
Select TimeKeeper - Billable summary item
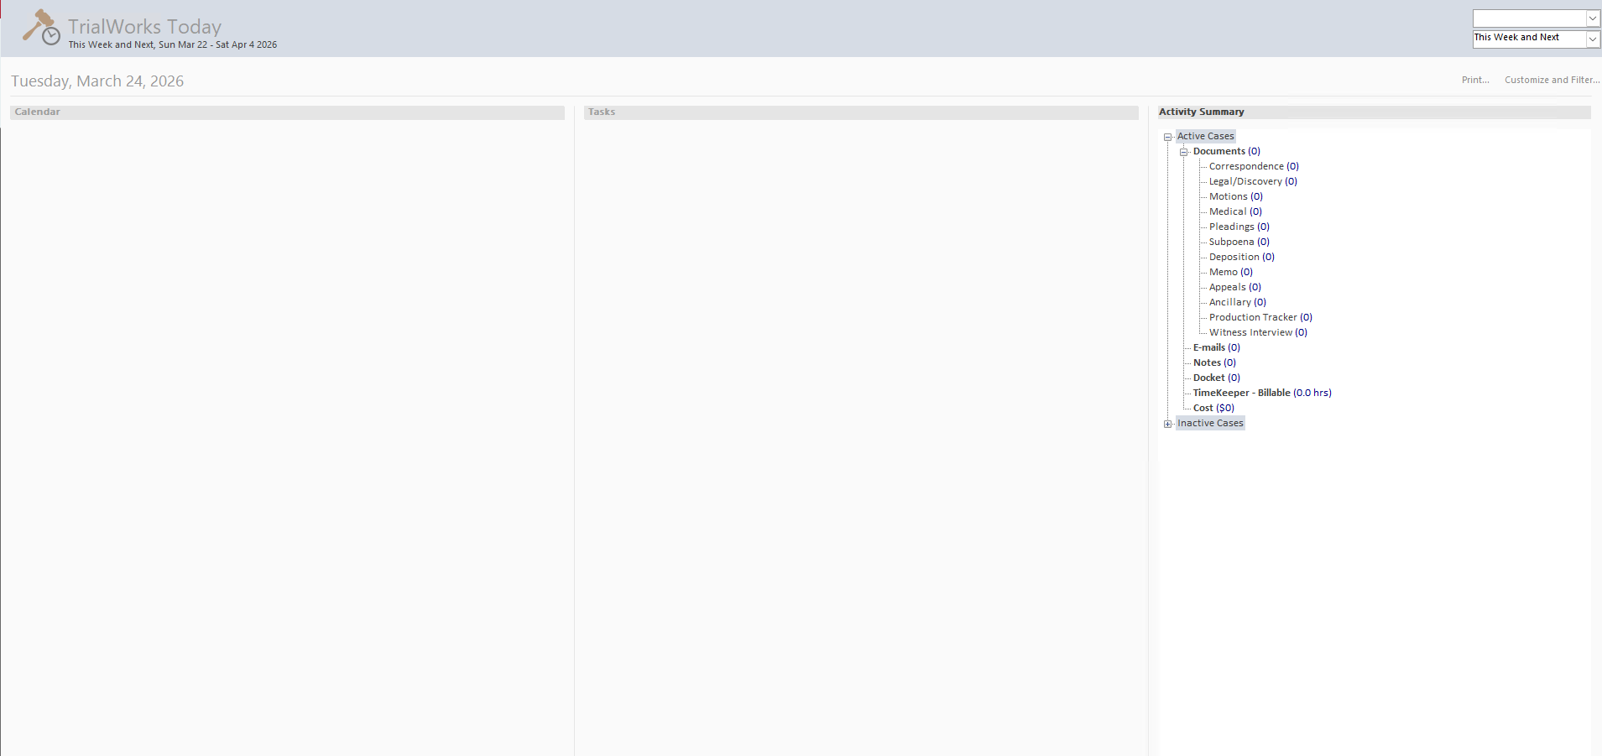[x=1260, y=393]
